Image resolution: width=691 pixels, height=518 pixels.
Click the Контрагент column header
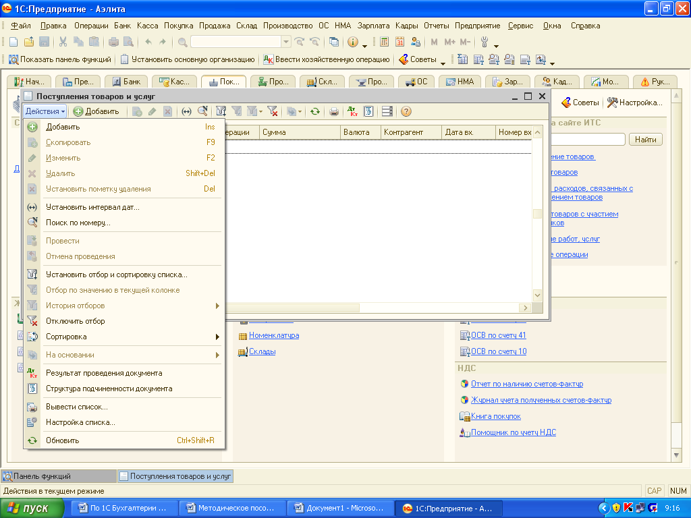pyautogui.click(x=411, y=132)
